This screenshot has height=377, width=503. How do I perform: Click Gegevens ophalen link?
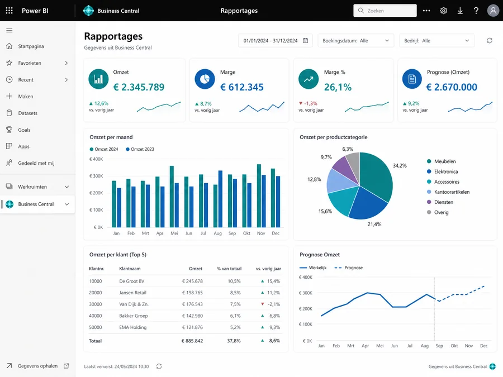37,366
